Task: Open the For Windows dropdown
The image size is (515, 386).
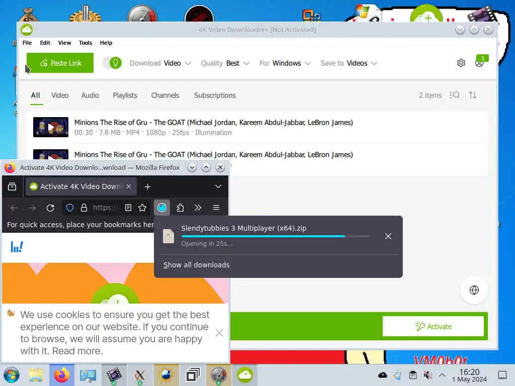Action: (x=285, y=63)
